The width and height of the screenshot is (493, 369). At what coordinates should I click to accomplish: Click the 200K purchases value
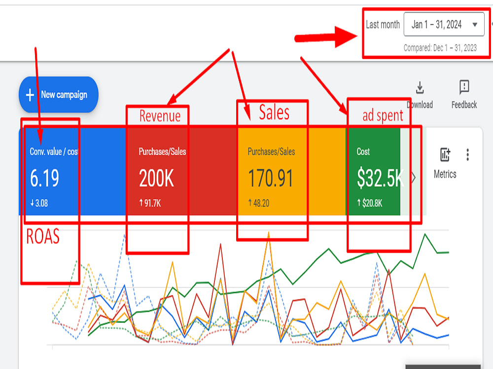156,178
